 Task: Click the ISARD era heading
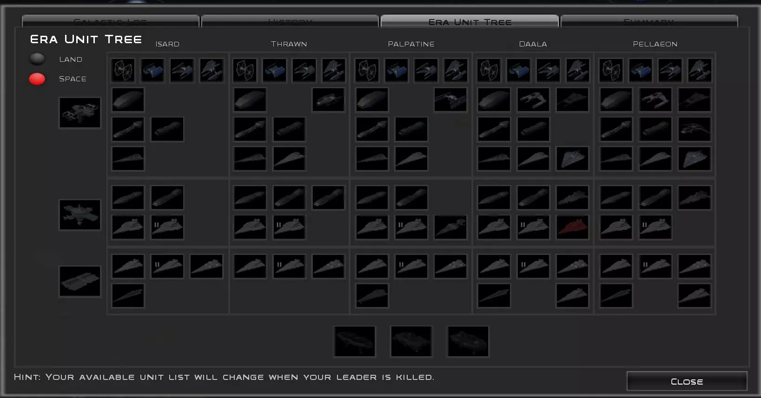click(x=167, y=44)
